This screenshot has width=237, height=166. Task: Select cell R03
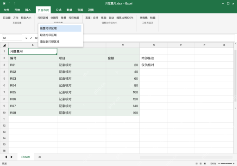point(33,78)
